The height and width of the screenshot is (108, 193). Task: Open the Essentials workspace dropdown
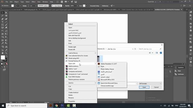tap(152, 2)
